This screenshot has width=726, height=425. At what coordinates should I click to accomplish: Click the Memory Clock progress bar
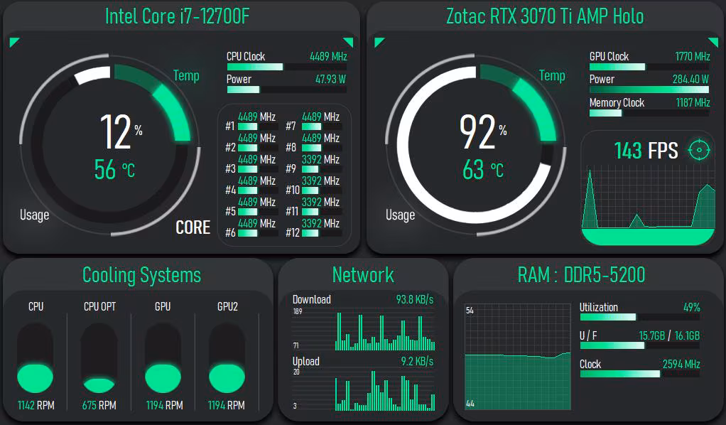649,113
